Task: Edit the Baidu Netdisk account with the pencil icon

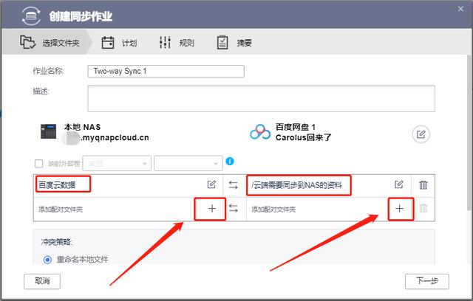Action: [421, 134]
